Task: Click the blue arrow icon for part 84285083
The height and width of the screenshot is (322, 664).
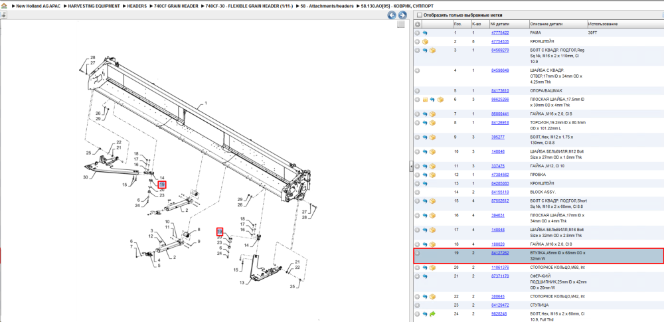Action: (x=425, y=184)
